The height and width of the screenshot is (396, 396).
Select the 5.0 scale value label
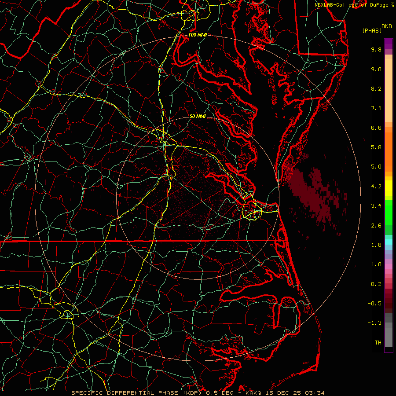(376, 167)
